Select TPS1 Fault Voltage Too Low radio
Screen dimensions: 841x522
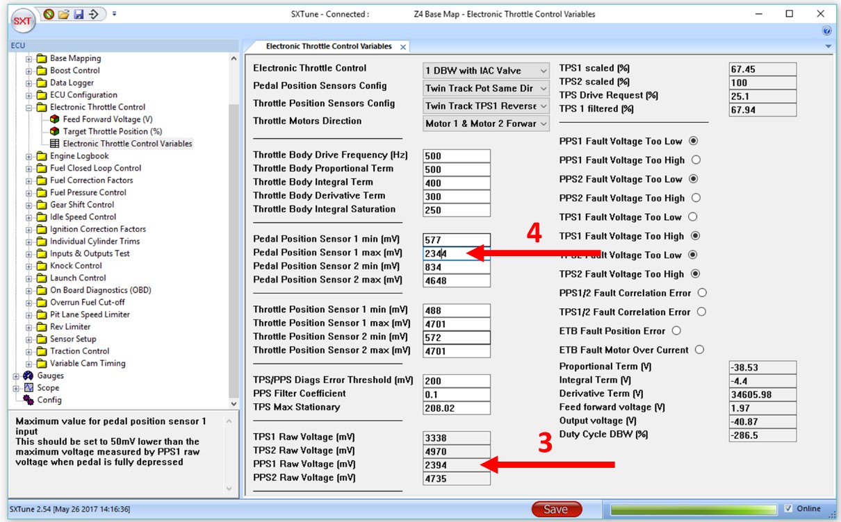(x=692, y=217)
